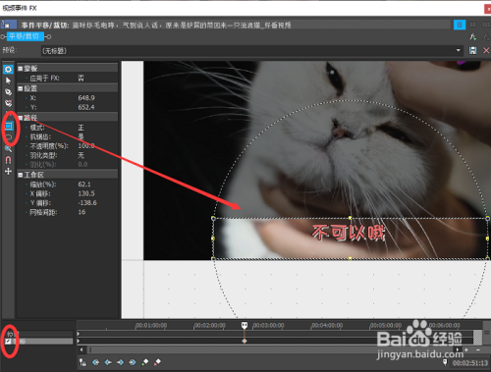Click the add plug-in chain fx icon
The image size is (491, 372).
point(472,37)
